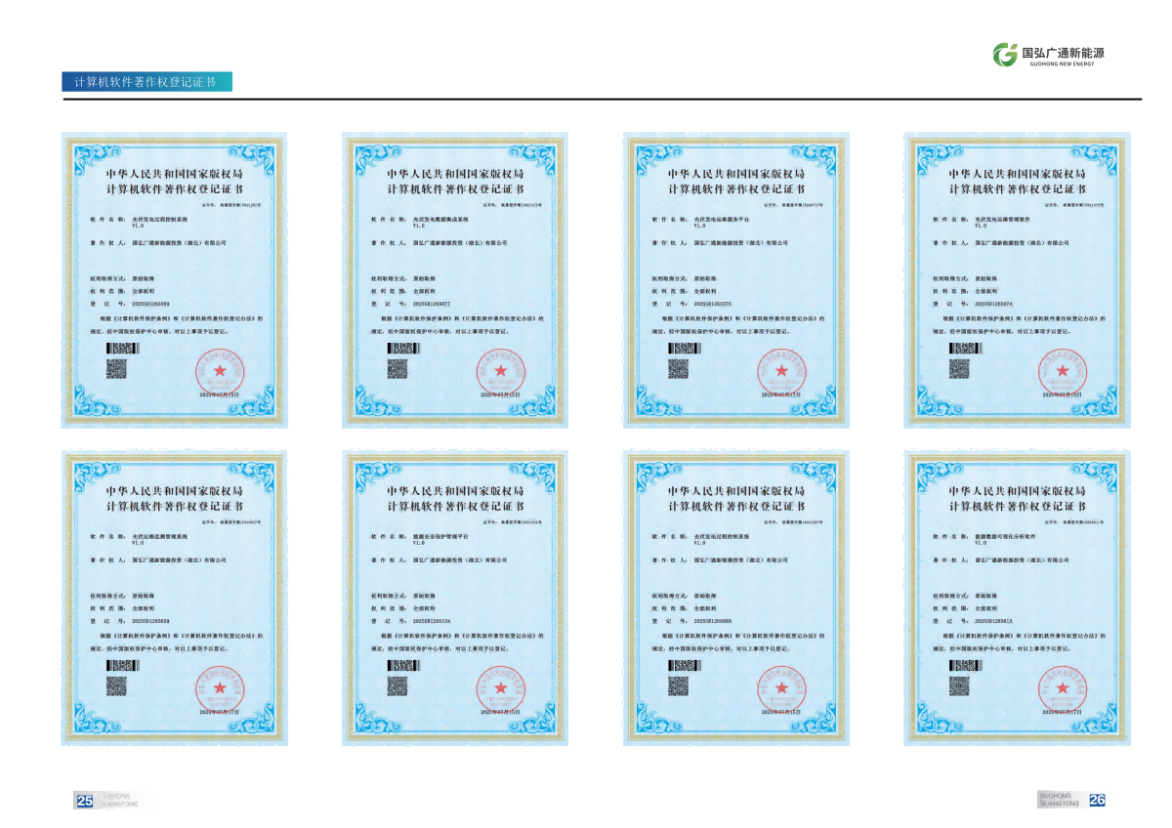This screenshot has width=1172, height=828.
Task: Click red seal on 光伏发电运维服务平台 certificate
Action: [x=781, y=373]
